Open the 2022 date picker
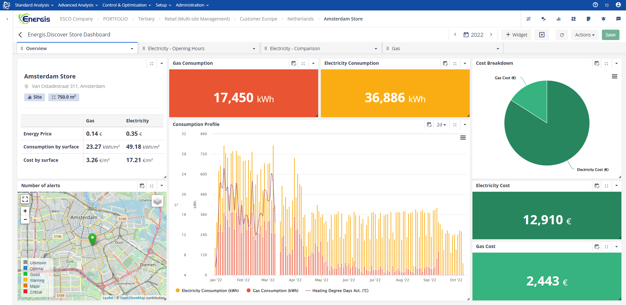The height and width of the screenshot is (305, 626). (473, 35)
